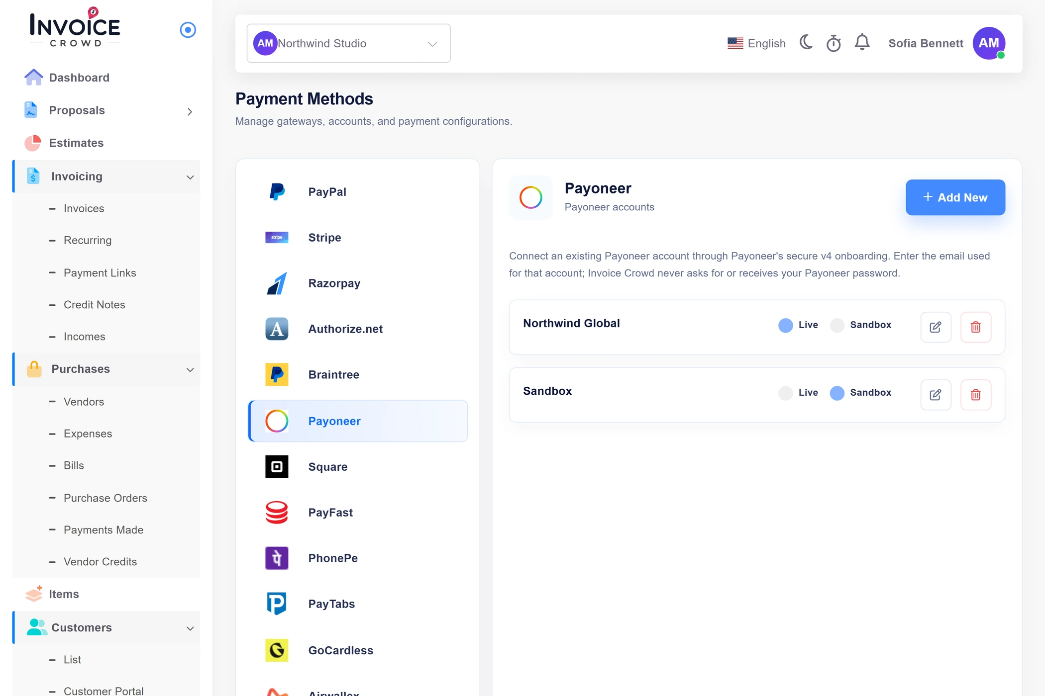This screenshot has width=1045, height=696.
Task: Click the Customers people icon
Action: pos(36,627)
